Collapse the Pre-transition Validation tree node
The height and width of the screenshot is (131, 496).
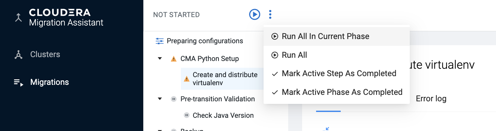tap(160, 99)
